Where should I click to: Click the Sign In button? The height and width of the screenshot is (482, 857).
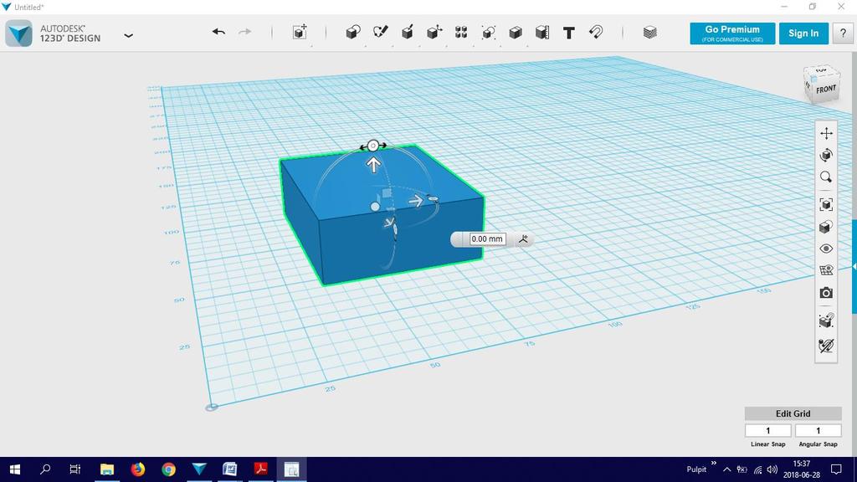(803, 33)
